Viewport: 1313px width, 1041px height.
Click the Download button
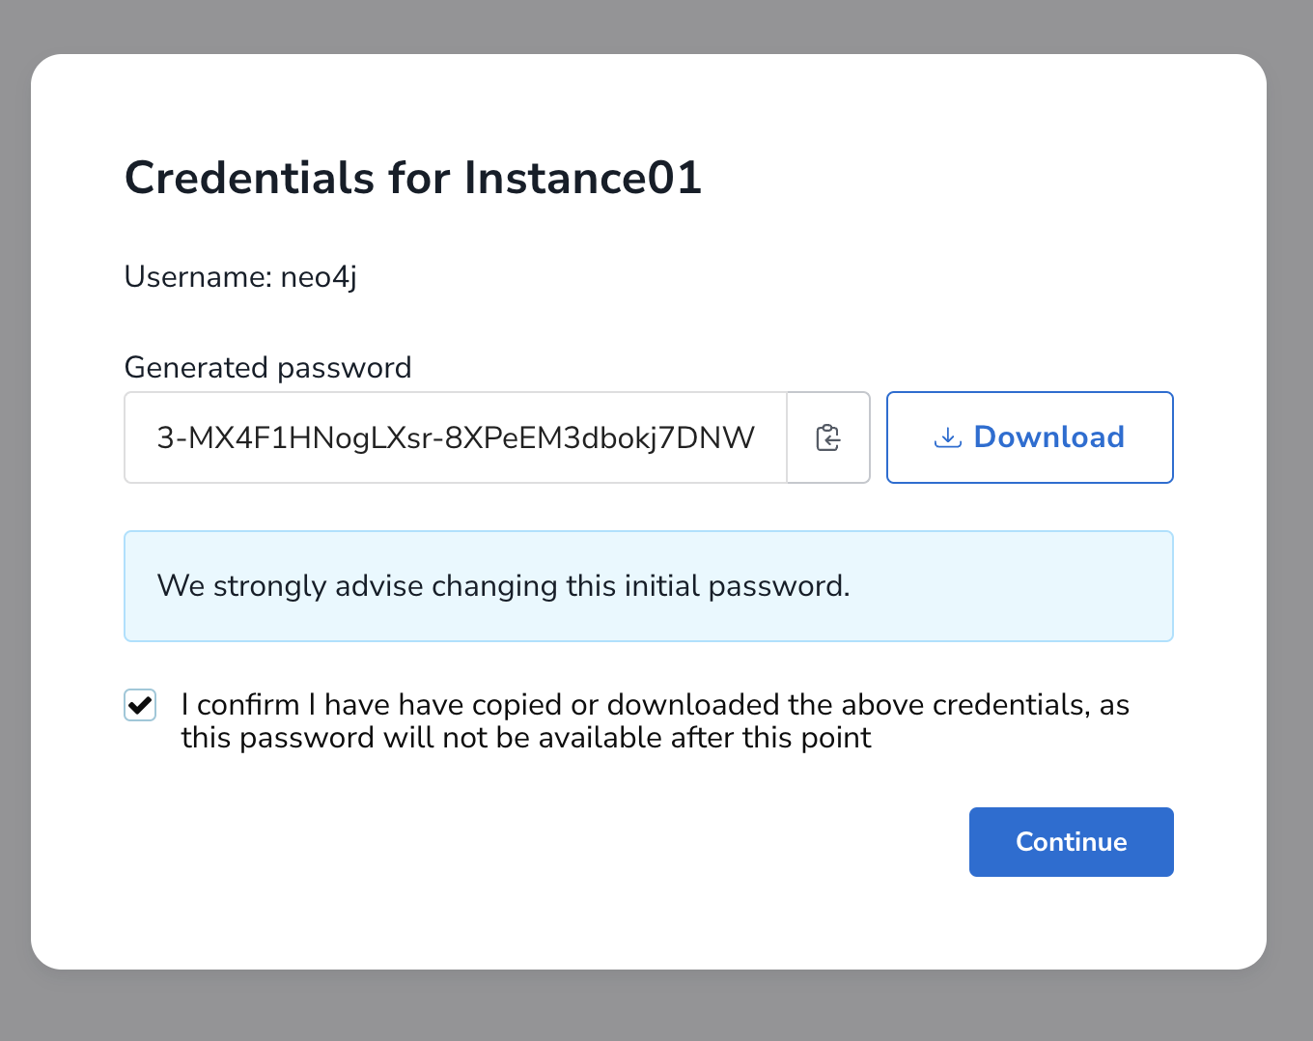coord(1029,436)
